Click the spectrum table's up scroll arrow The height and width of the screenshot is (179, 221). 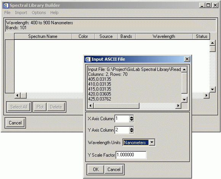212,43
